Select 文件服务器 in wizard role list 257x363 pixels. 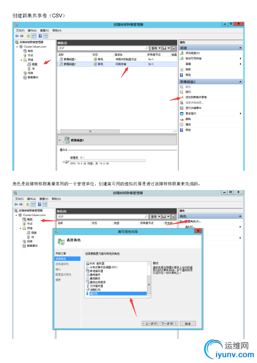[97, 286]
